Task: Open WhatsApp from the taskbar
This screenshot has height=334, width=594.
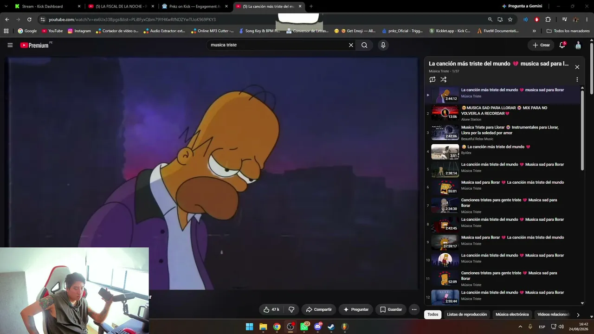Action: click(304, 327)
